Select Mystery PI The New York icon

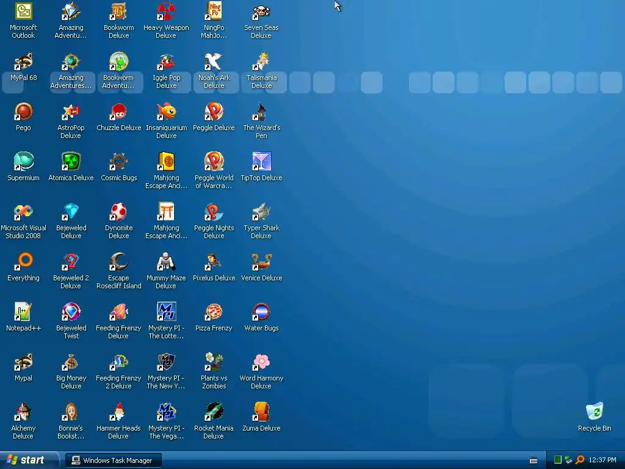[x=166, y=362]
